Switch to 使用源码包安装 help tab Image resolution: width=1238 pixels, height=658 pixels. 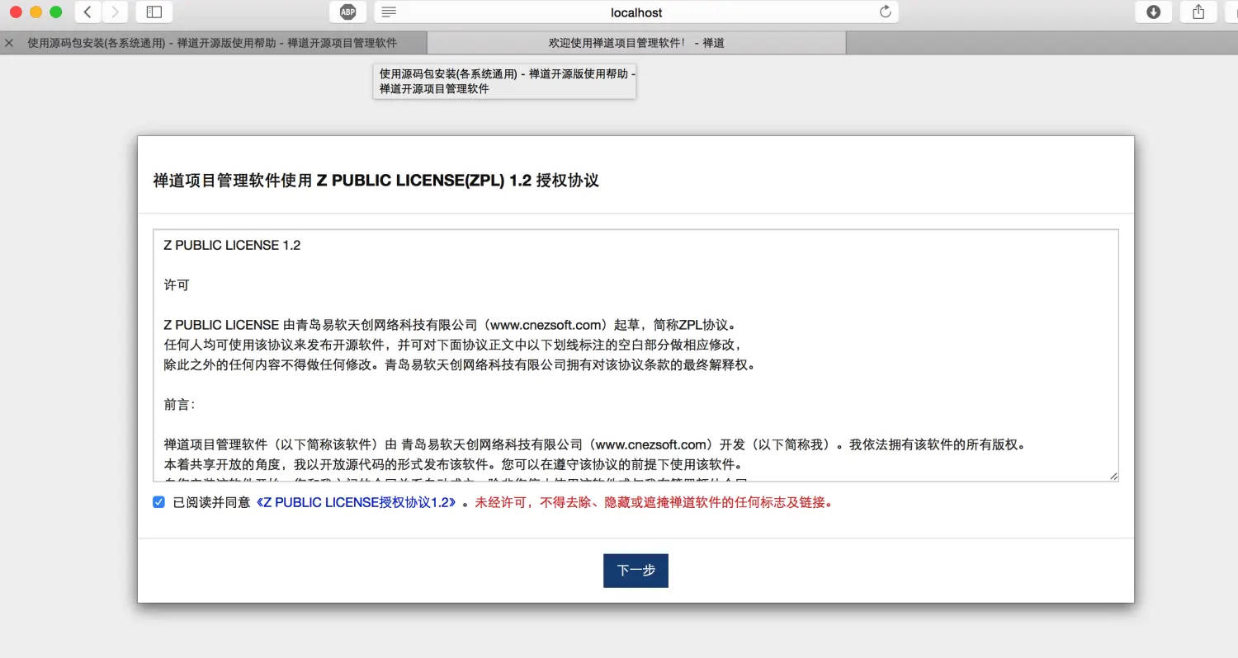212,43
